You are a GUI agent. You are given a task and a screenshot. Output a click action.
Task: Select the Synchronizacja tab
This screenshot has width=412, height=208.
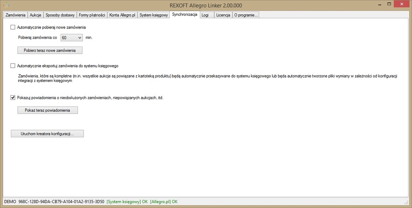coord(185,14)
